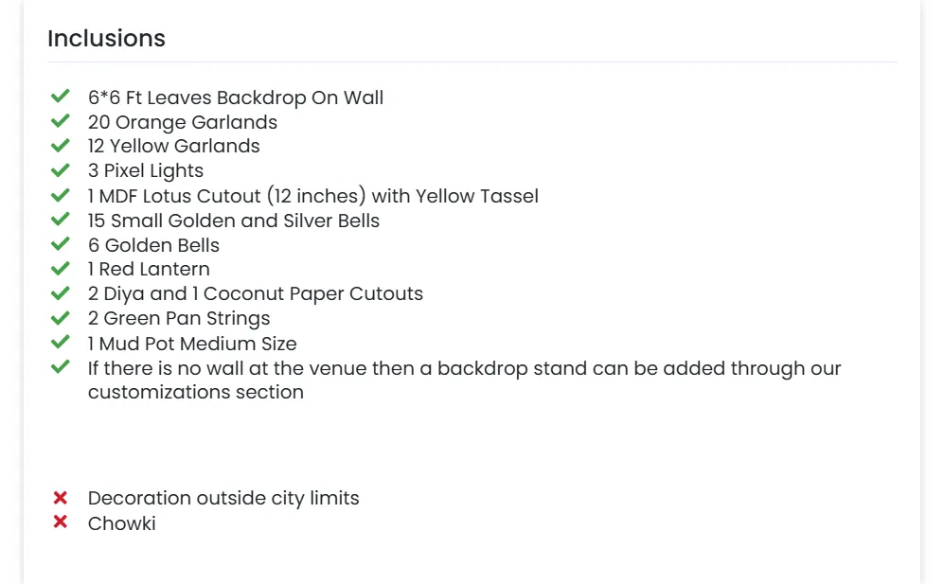944x584 pixels.
Task: Click the Inclusions section heading
Action: click(x=106, y=39)
